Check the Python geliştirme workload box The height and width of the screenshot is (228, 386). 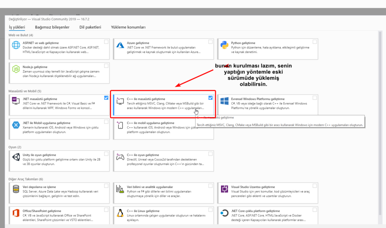[x=315, y=42]
